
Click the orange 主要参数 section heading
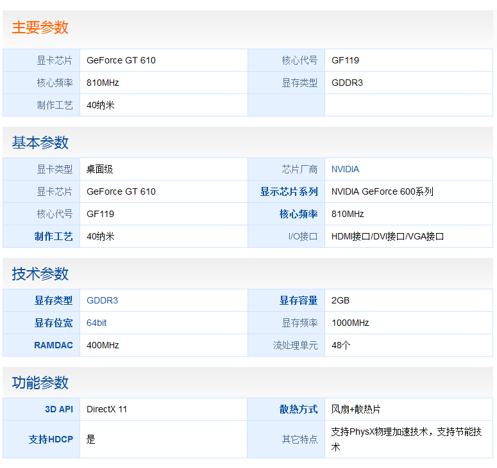pyautogui.click(x=40, y=28)
